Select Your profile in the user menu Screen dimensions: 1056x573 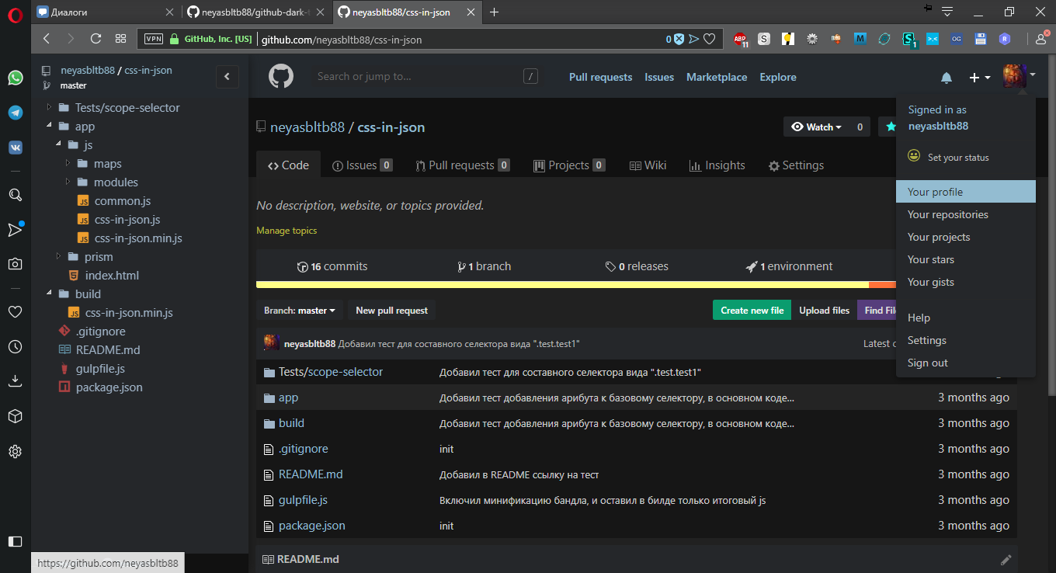click(x=966, y=192)
